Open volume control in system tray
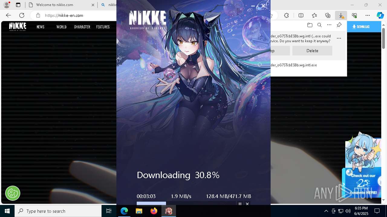 tap(348, 211)
